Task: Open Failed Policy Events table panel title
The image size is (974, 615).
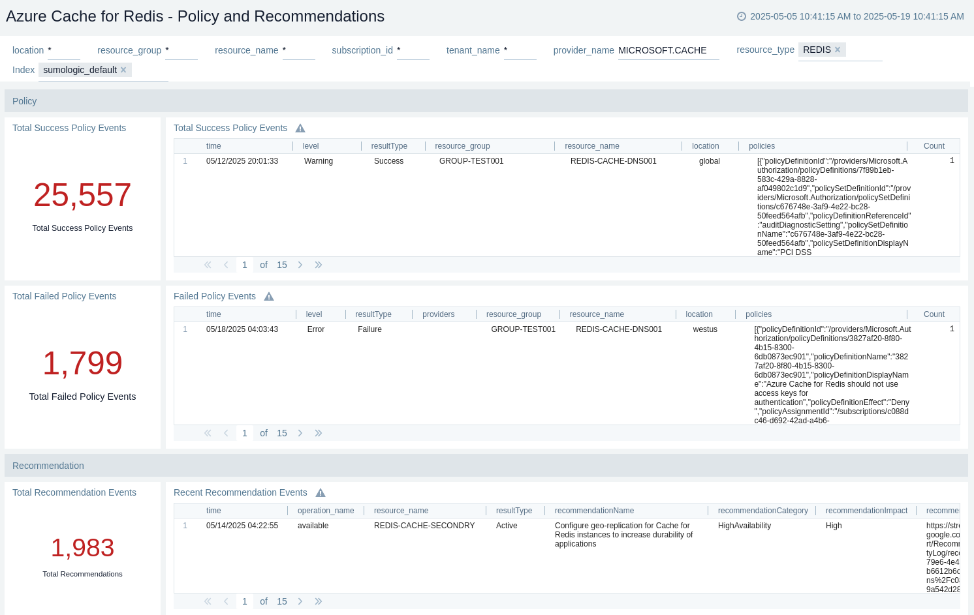Action: pyautogui.click(x=215, y=296)
